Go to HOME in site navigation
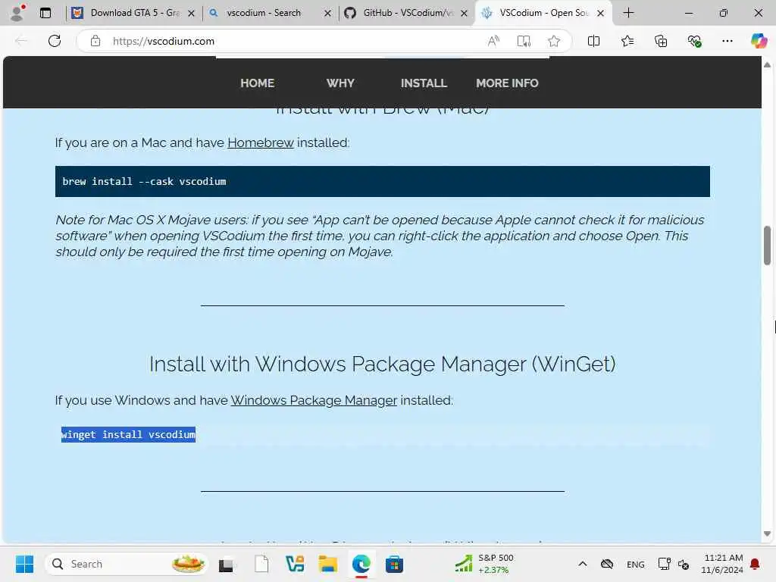 (258, 83)
